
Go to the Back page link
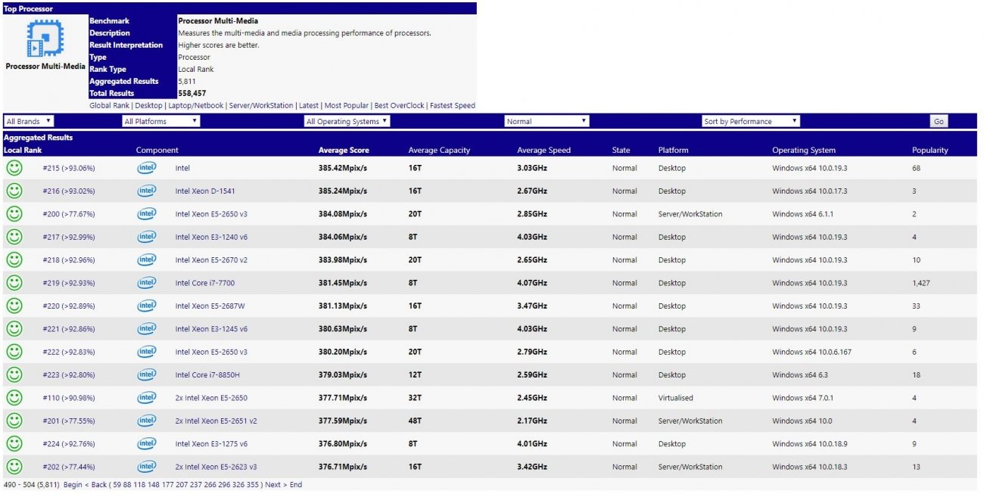(99, 485)
